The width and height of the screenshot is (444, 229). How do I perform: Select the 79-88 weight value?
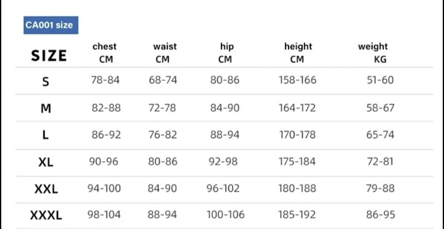(x=380, y=188)
